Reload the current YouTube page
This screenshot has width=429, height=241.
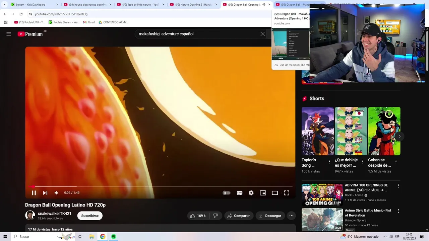(x=21, y=14)
